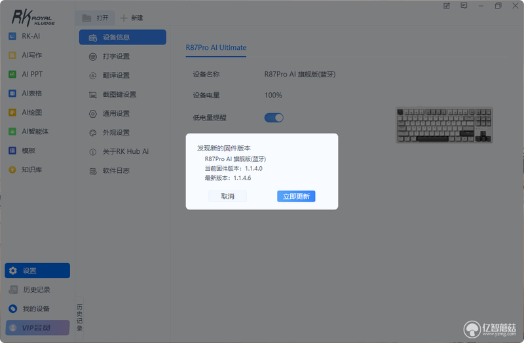Screen dimensions: 524x343
Task: Click the edit note icon in title bar
Action: pos(447,6)
